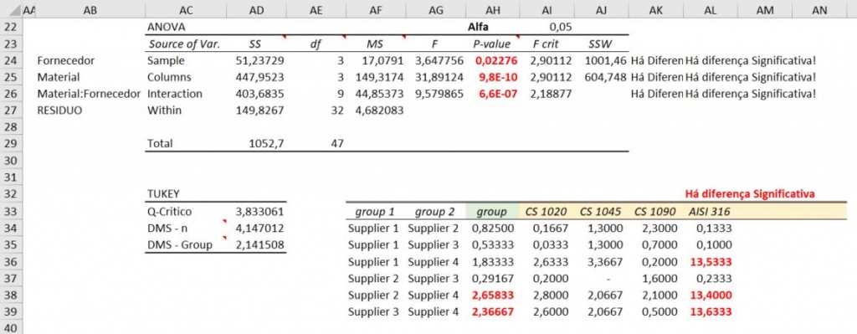Select the Material:Fornecedor label cell
The height and width of the screenshot is (334, 857).
[89, 94]
